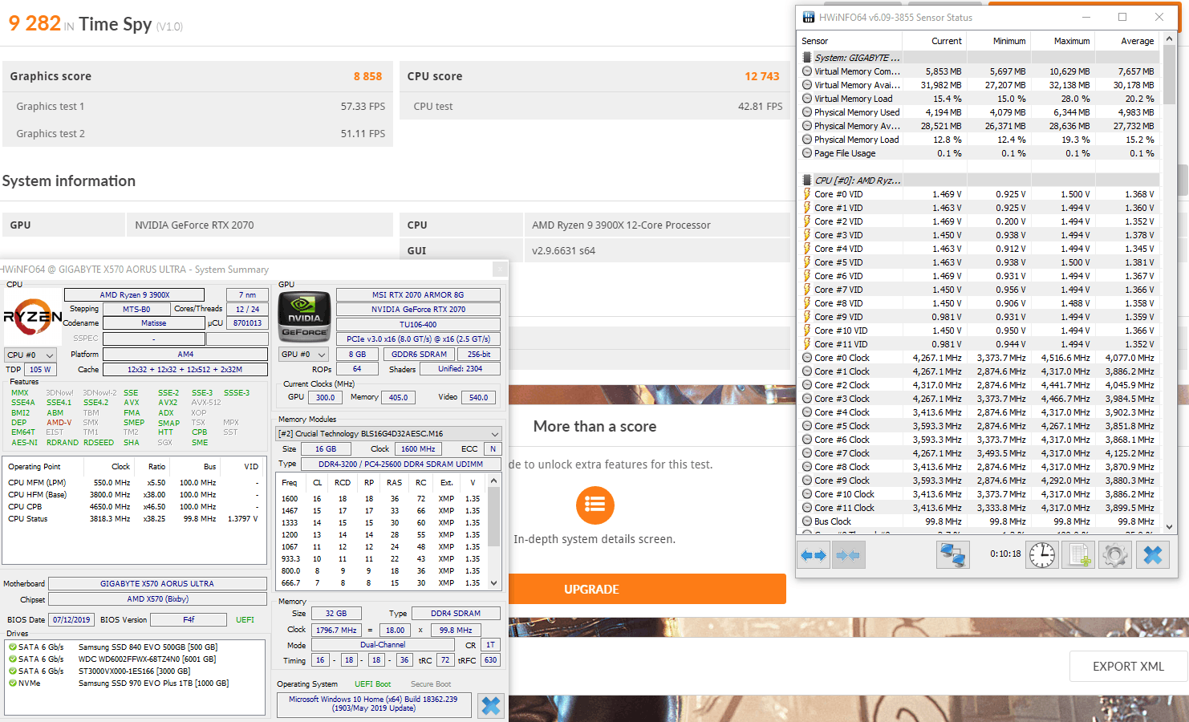Image resolution: width=1189 pixels, height=722 pixels.
Task: Open remote monitoring via the two-computers icon
Action: pos(952,555)
